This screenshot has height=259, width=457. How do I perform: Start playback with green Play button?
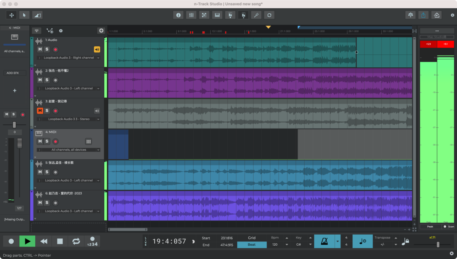coord(27,242)
